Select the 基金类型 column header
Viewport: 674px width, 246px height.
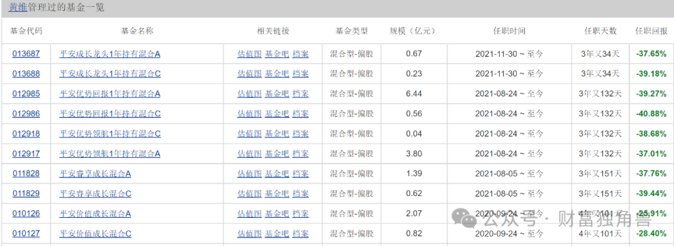[351, 31]
